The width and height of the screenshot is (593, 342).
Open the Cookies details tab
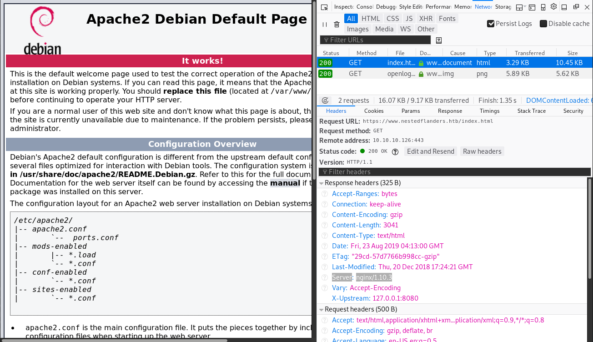tap(374, 111)
